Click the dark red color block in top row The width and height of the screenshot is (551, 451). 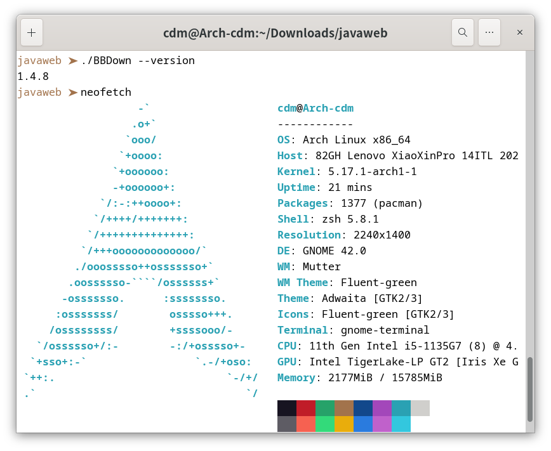pyautogui.click(x=306, y=408)
